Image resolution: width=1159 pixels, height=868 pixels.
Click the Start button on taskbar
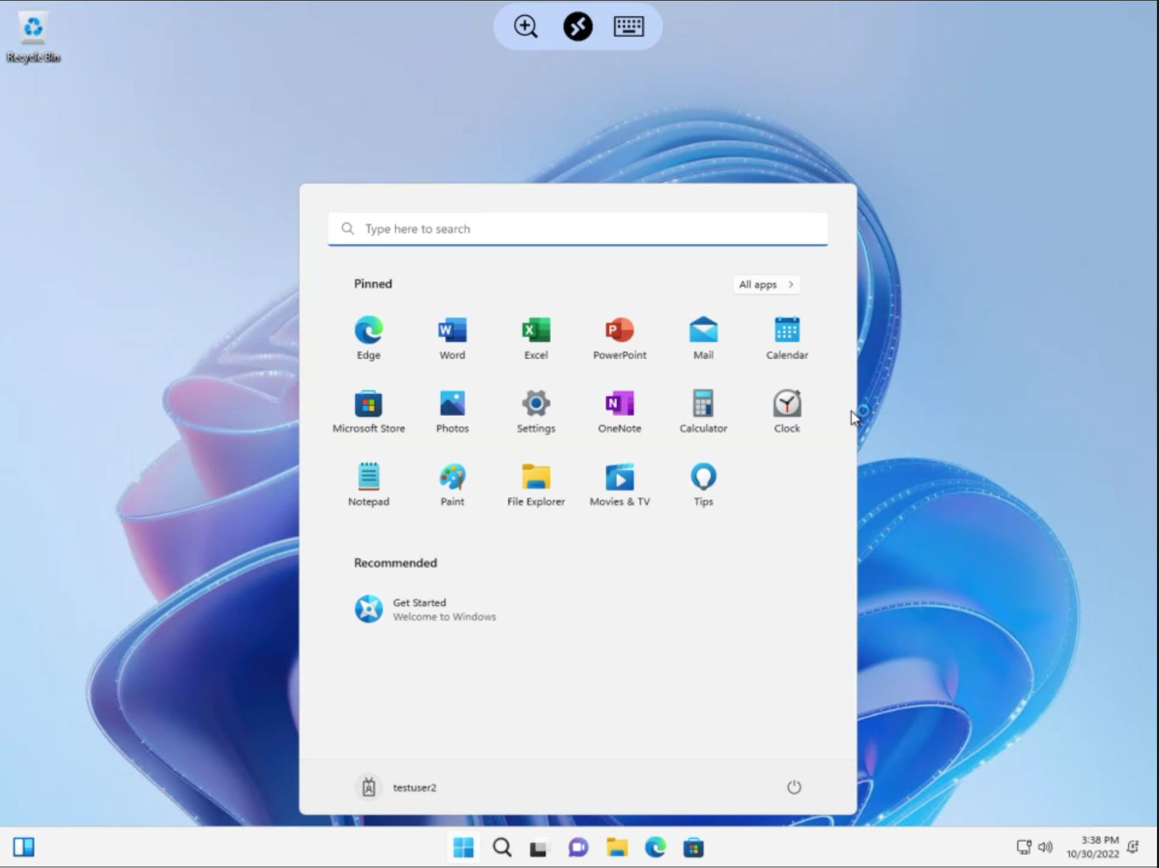coord(463,848)
